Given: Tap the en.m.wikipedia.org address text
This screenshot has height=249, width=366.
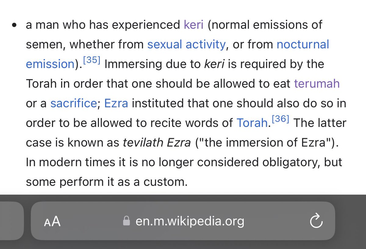Looking at the screenshot, I should point(190,221).
